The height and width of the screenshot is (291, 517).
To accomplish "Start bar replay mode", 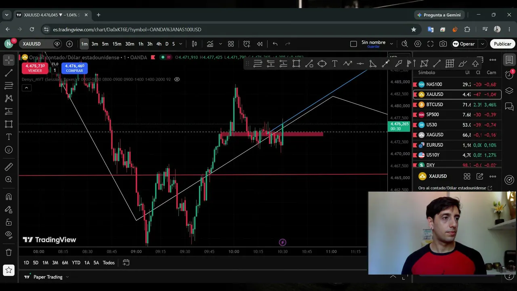I will coord(260,44).
